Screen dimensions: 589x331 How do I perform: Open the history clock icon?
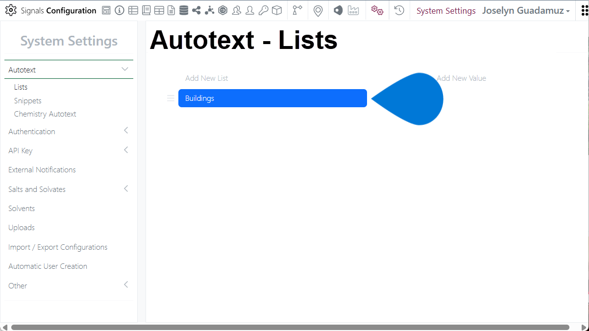(x=399, y=10)
